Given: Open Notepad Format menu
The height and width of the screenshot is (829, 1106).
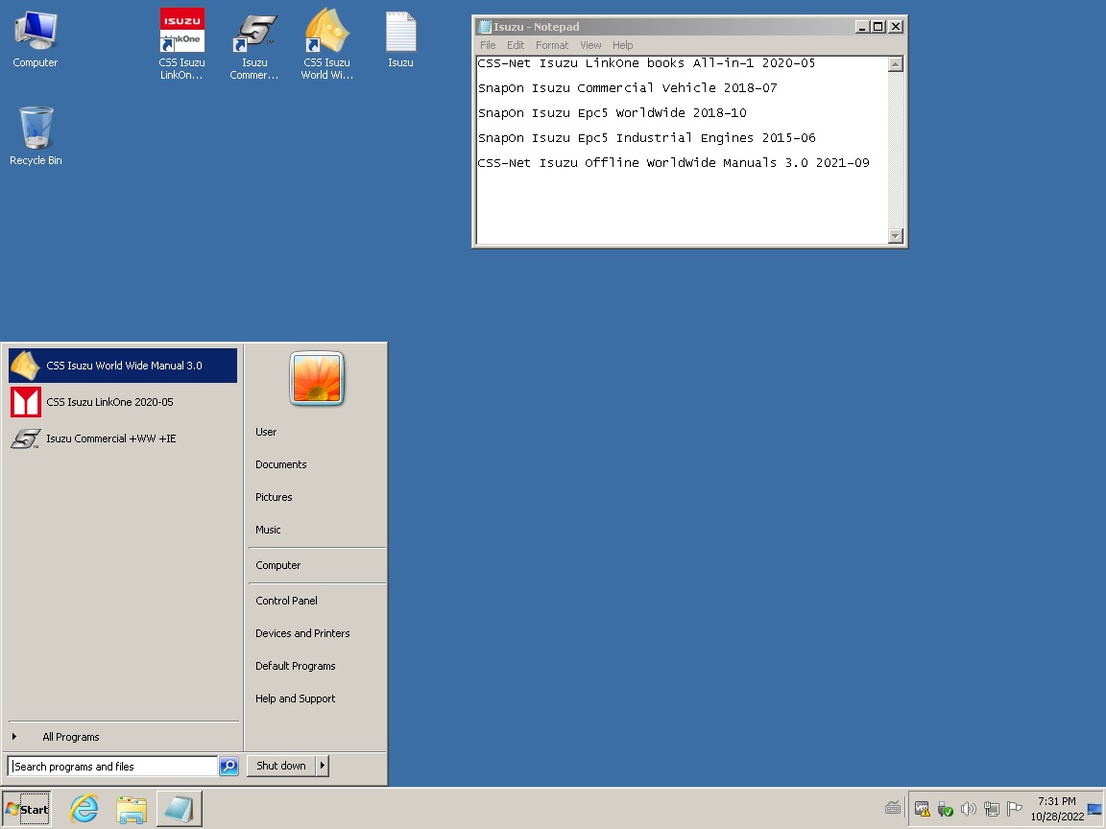Looking at the screenshot, I should point(552,45).
